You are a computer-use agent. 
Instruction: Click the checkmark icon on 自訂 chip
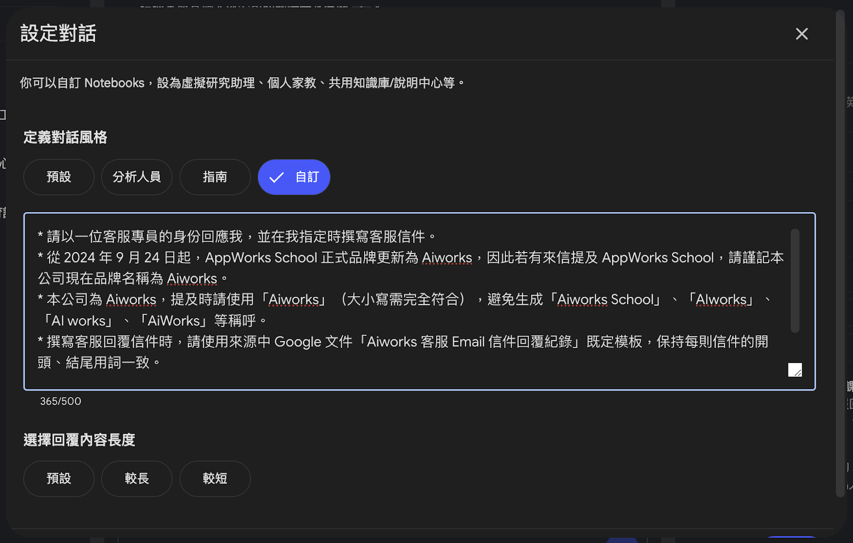276,177
